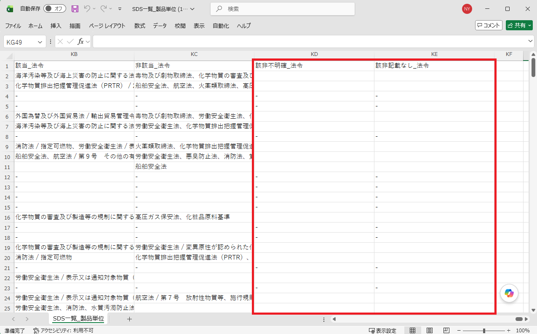Switch to the ページ レイアウト ribbon tab
This screenshot has width=537, height=334.
[x=107, y=26]
